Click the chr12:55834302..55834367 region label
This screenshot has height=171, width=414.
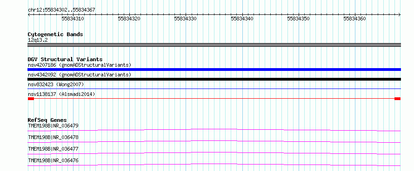61,10
